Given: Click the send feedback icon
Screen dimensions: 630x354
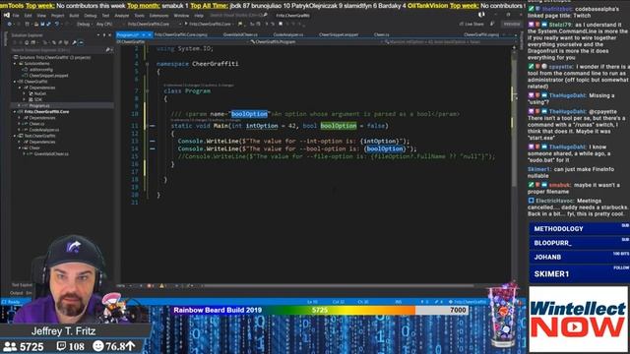Looking at the screenshot, I should pyautogui.click(x=492, y=24).
